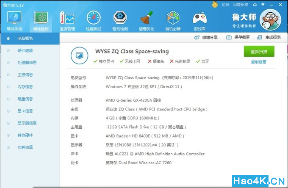Open 温度管理 temperature management icon
This screenshot has height=188, width=288.
[67, 21]
